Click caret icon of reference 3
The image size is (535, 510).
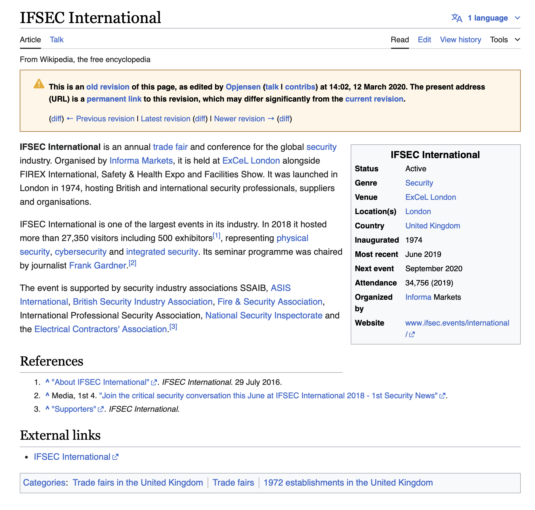point(47,408)
